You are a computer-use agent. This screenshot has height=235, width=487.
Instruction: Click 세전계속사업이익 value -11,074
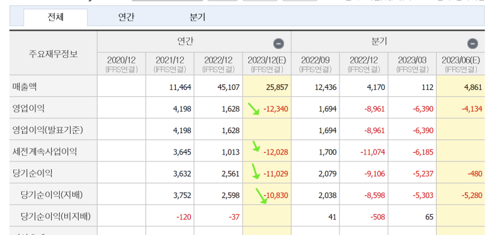click(x=373, y=152)
